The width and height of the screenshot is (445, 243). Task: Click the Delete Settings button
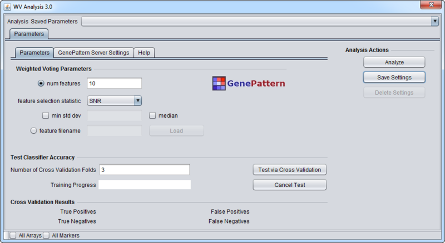pos(394,93)
